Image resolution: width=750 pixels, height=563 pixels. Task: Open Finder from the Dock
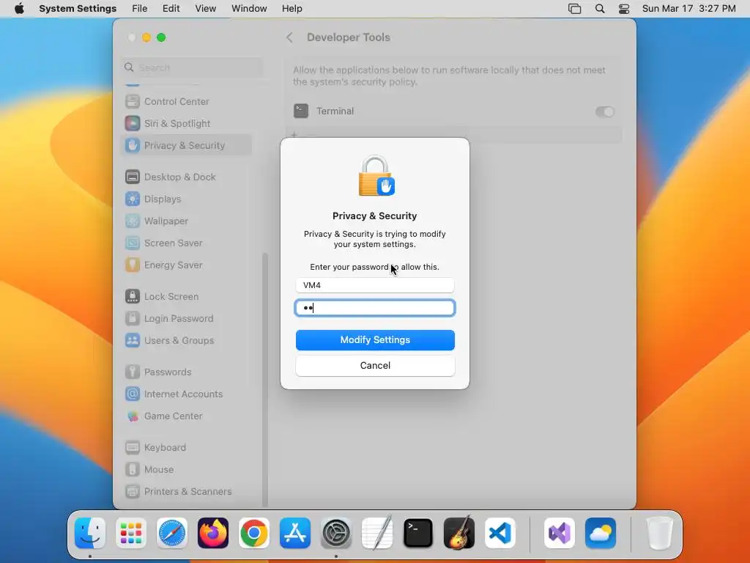[90, 533]
